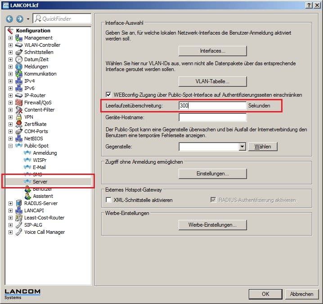Click the VLAN-Tabelle button
The image size is (323, 304).
[x=212, y=81]
